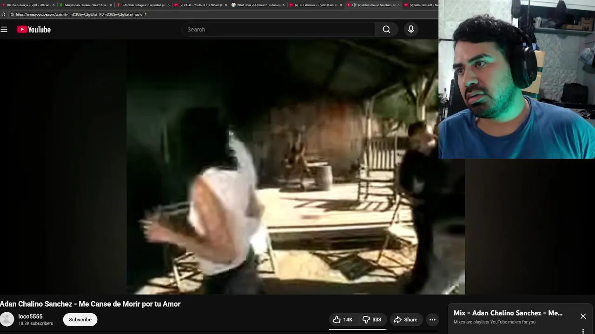This screenshot has width=595, height=334.
Task: Reload the page with the refresh icon
Action: (x=4, y=14)
